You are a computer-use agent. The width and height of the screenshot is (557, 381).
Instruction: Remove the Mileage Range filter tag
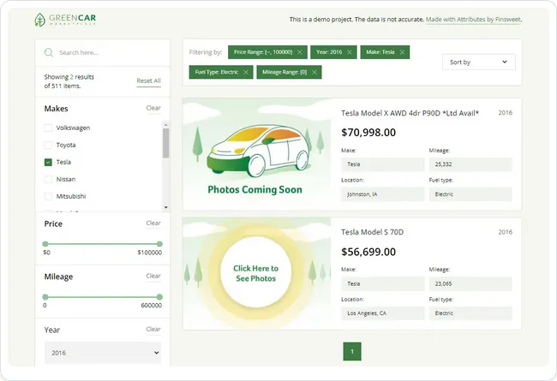coord(314,72)
